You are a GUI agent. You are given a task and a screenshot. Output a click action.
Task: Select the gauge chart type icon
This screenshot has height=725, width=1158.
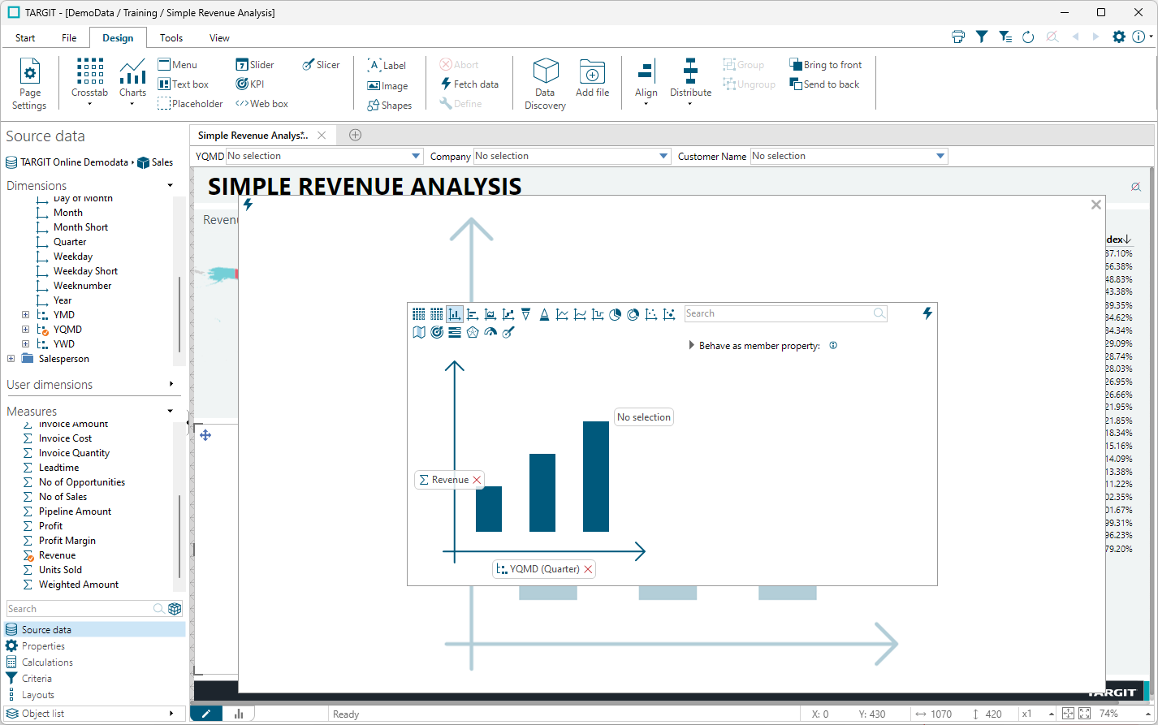click(490, 332)
